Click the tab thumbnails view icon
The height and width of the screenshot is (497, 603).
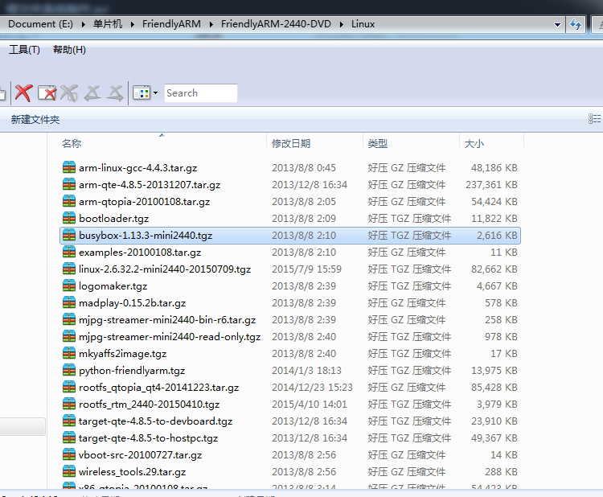(x=142, y=93)
